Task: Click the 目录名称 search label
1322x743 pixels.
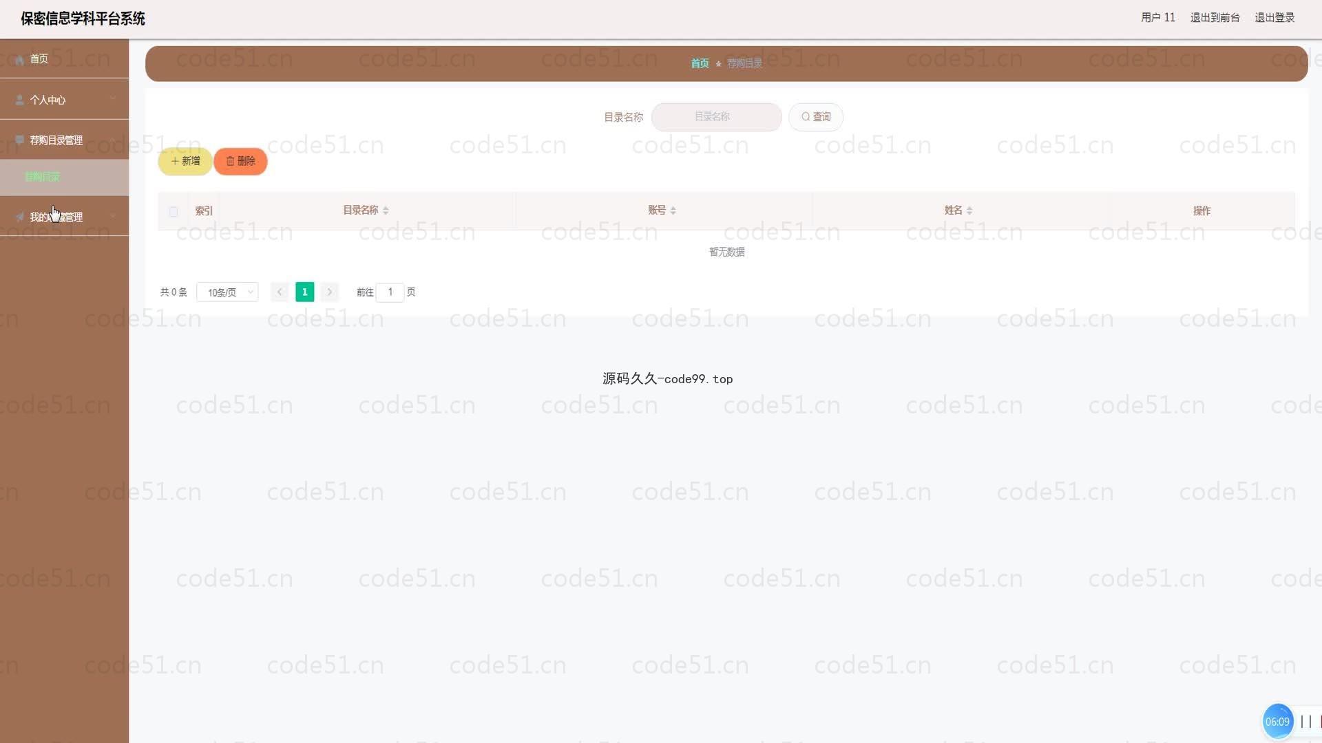Action: (623, 118)
